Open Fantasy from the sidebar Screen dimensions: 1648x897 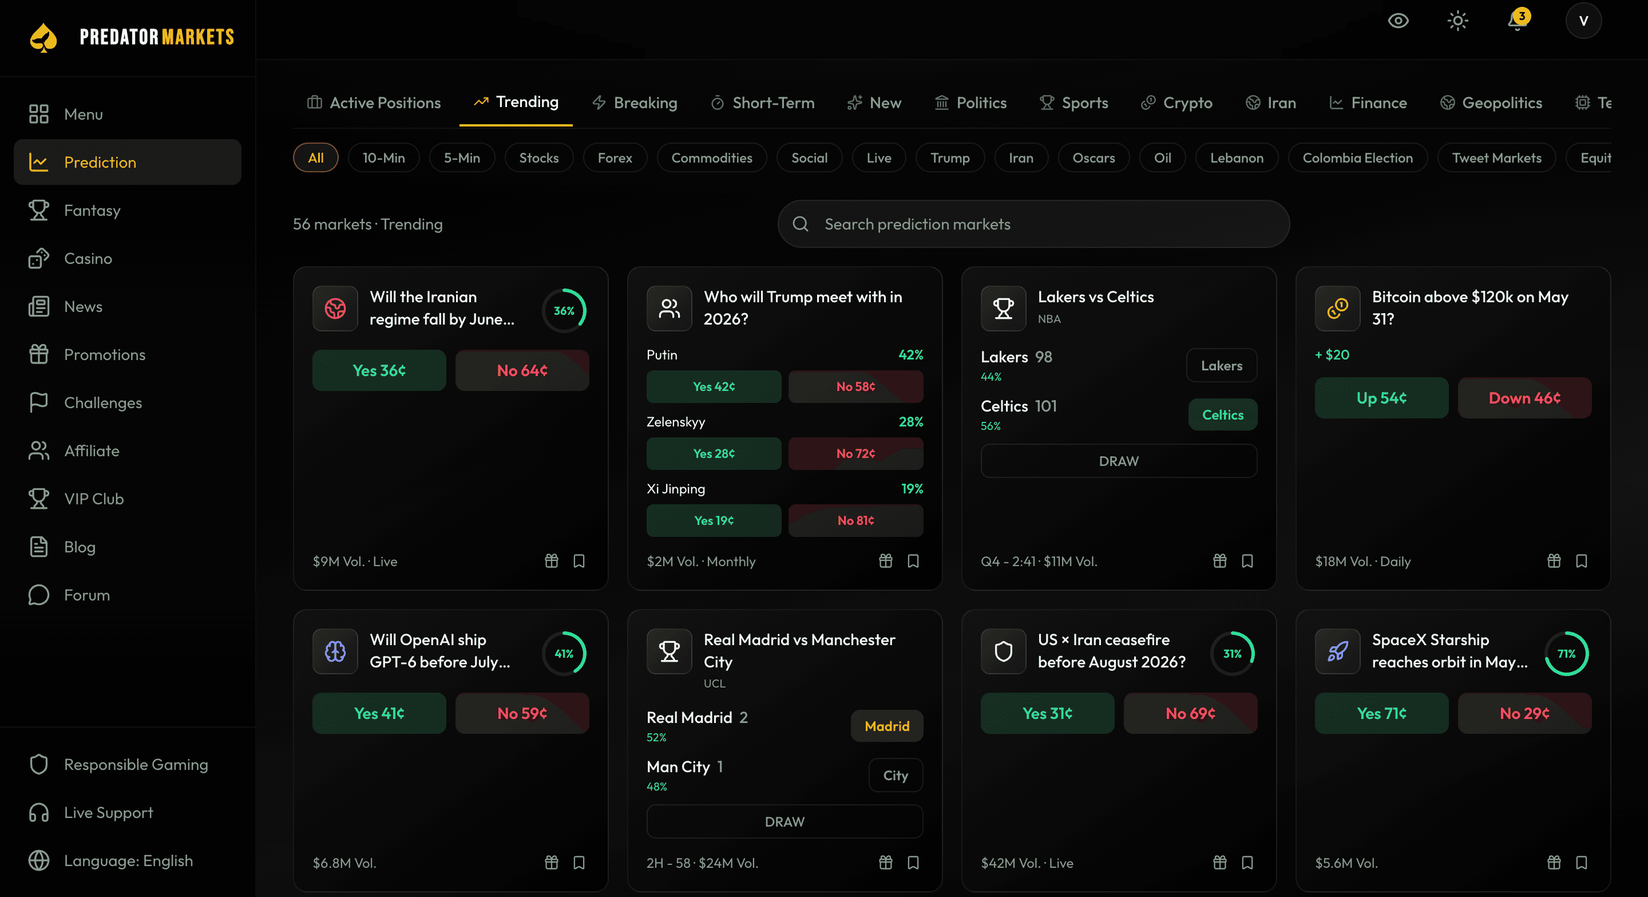pos(127,210)
